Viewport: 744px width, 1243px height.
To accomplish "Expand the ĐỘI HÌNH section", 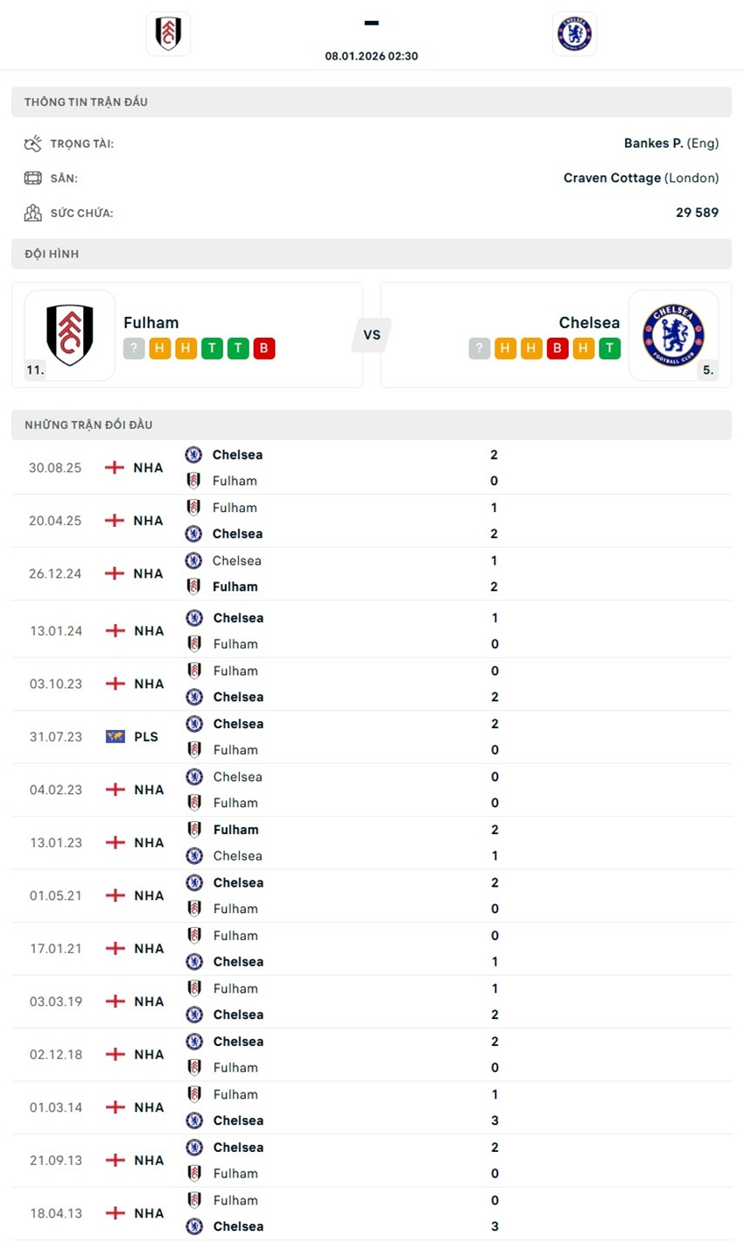I will tap(371, 254).
